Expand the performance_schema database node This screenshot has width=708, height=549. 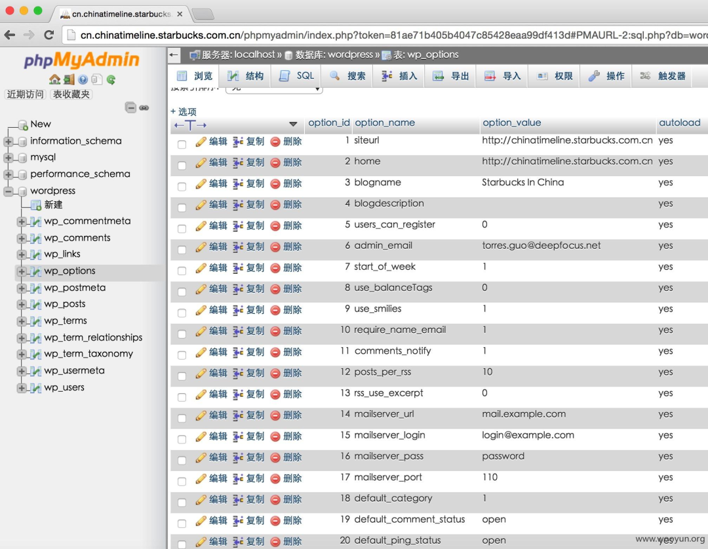coord(8,174)
